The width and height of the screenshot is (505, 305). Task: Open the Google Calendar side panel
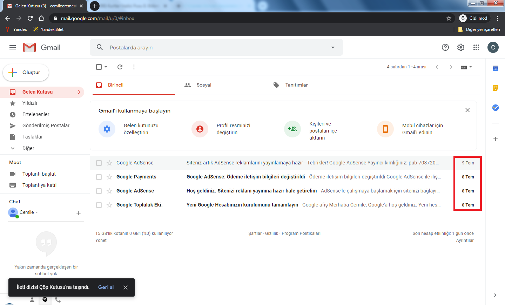click(x=496, y=68)
